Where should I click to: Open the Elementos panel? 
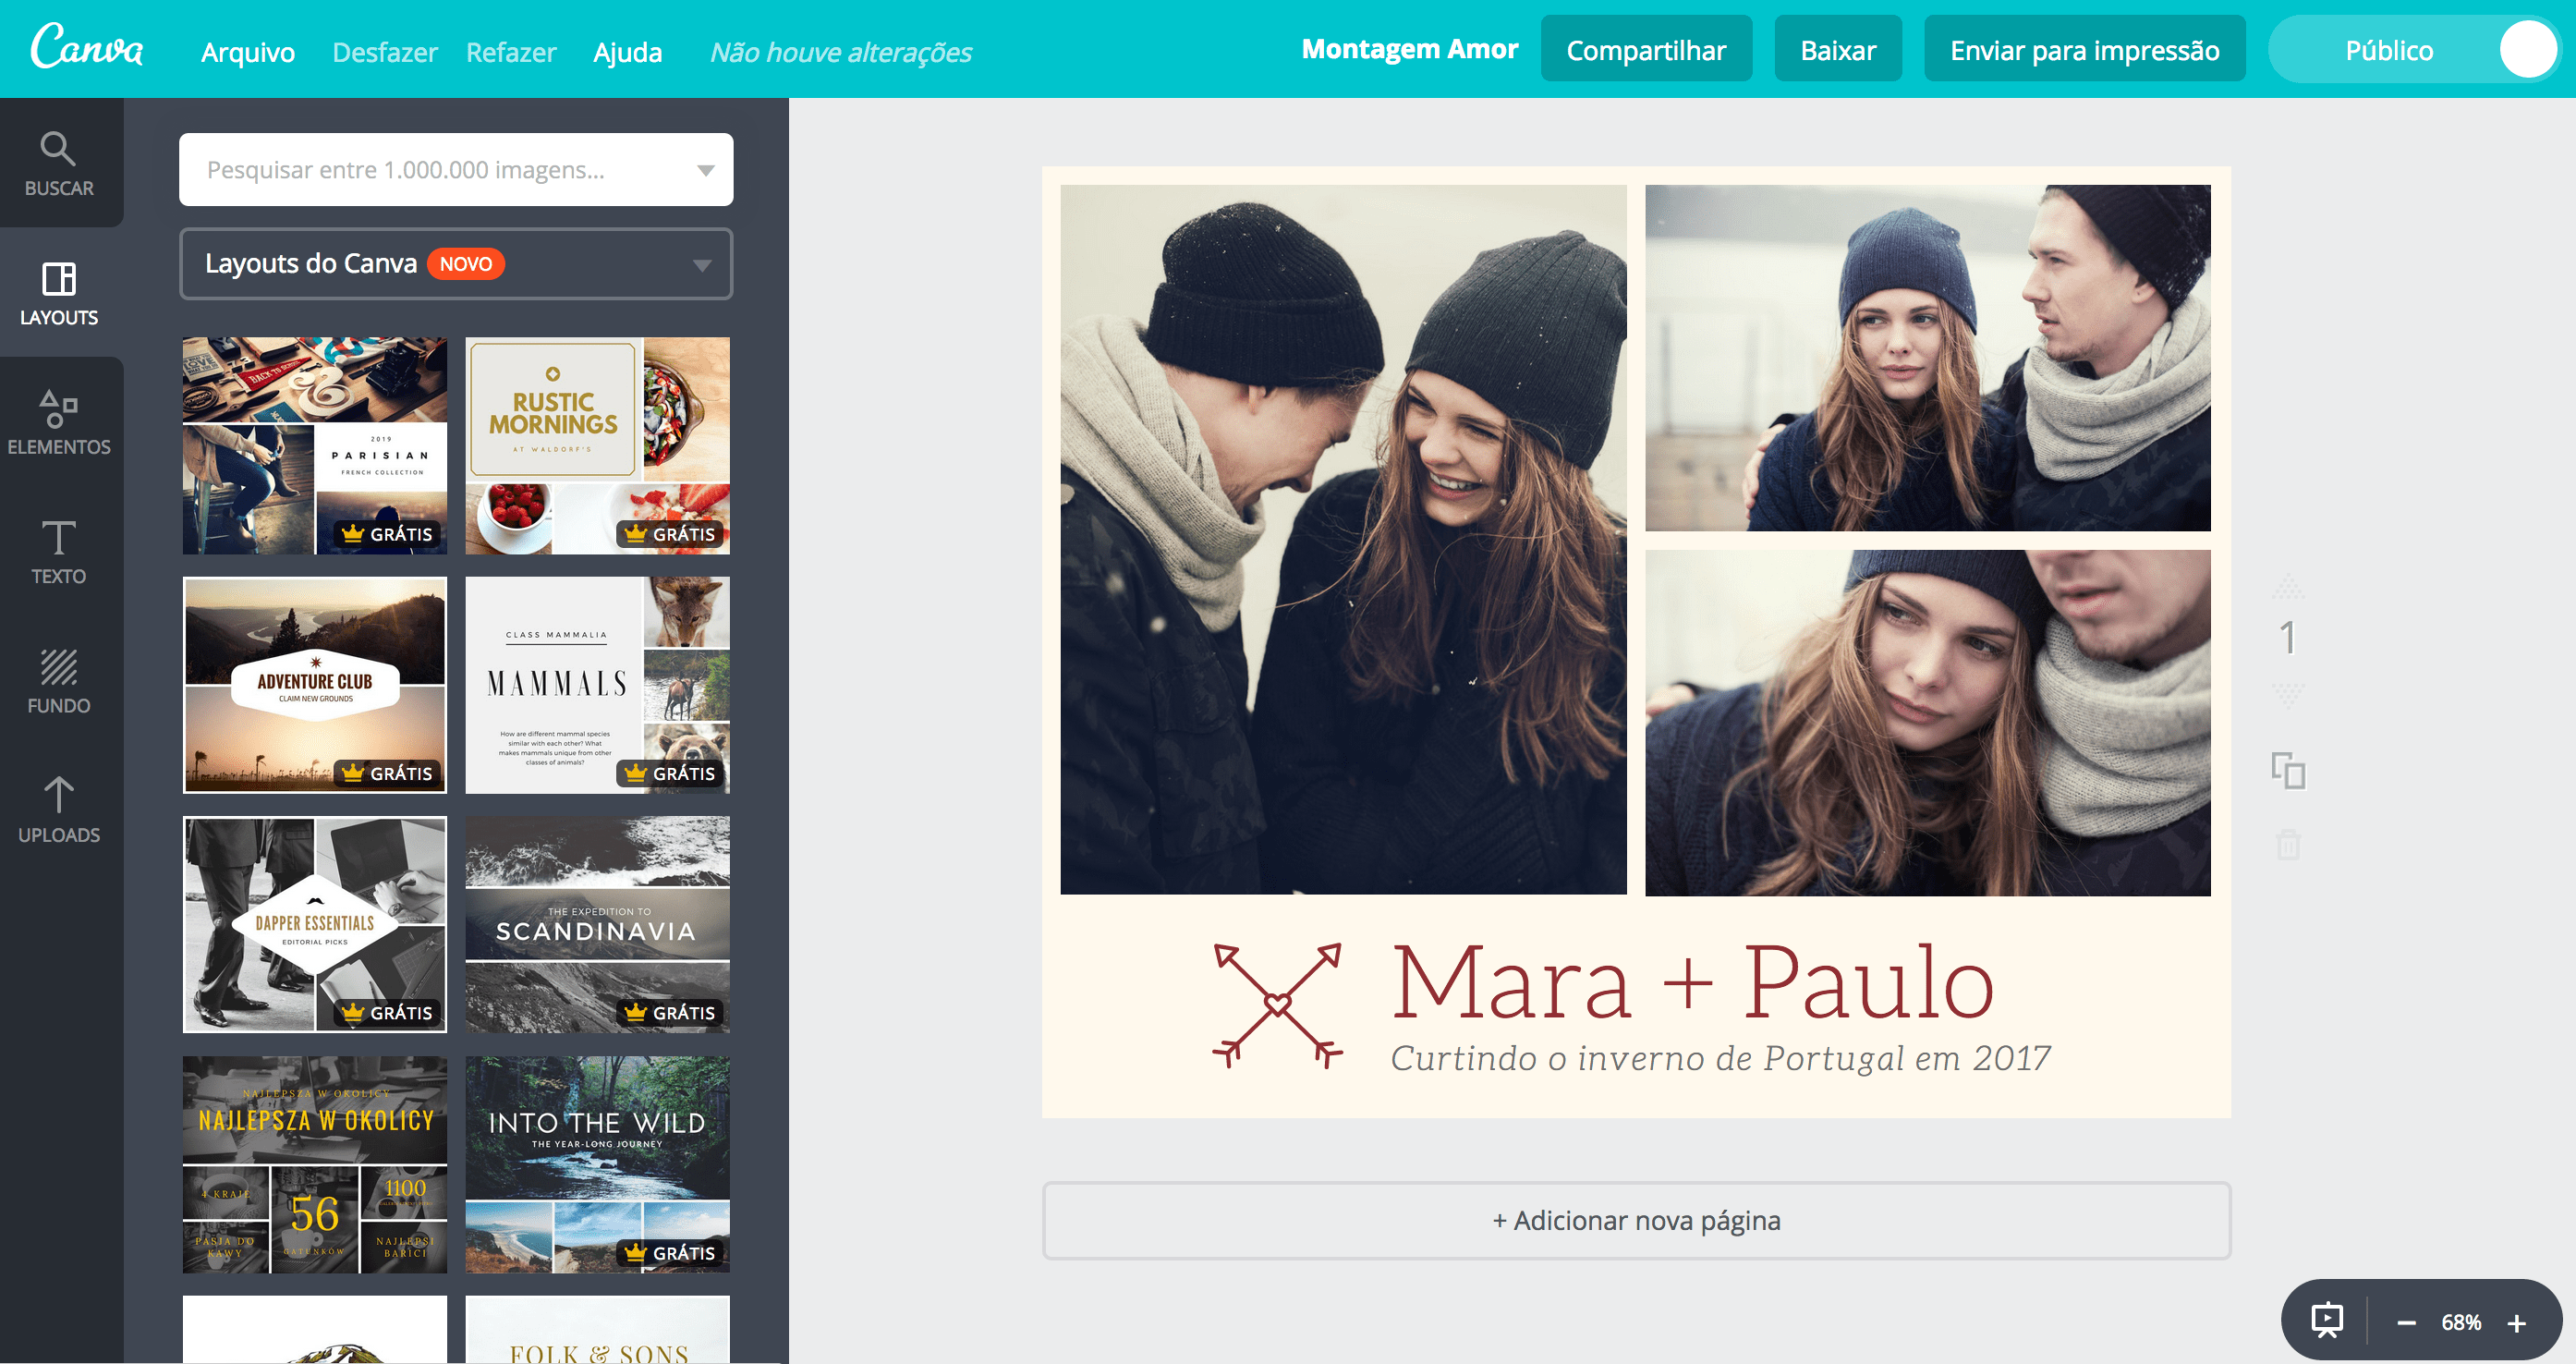[x=59, y=422]
